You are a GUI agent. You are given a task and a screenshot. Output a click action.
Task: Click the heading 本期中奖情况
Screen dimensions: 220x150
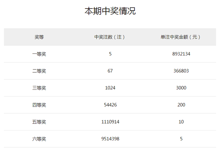pyautogui.click(x=110, y=11)
